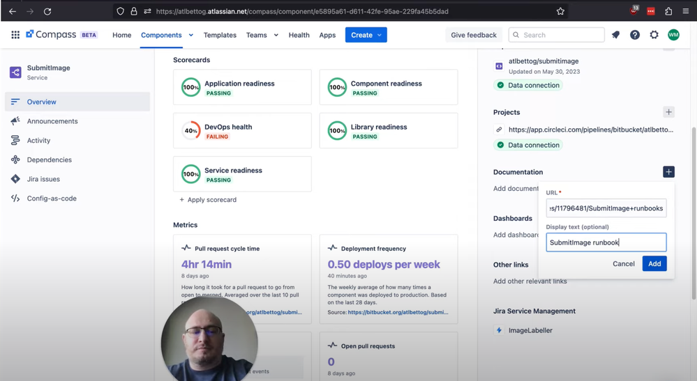
Task: Click in the URL input field
Action: tap(606, 208)
